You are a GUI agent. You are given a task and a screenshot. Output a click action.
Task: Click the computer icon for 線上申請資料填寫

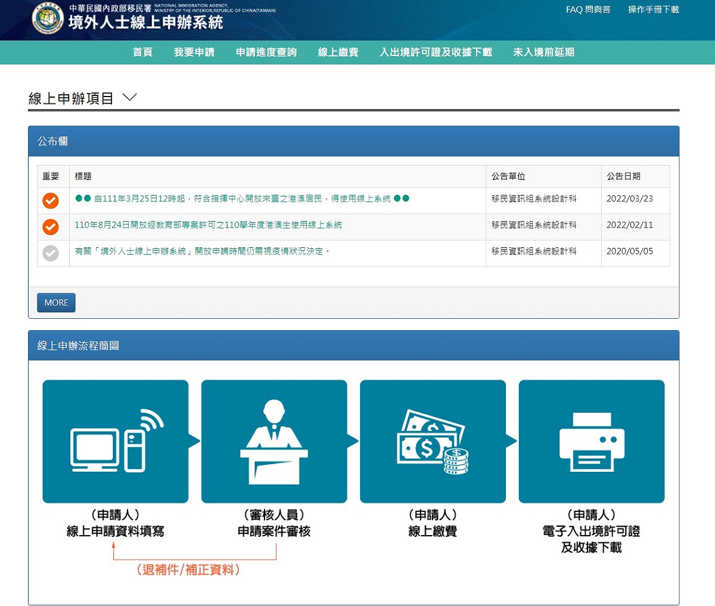[116, 442]
